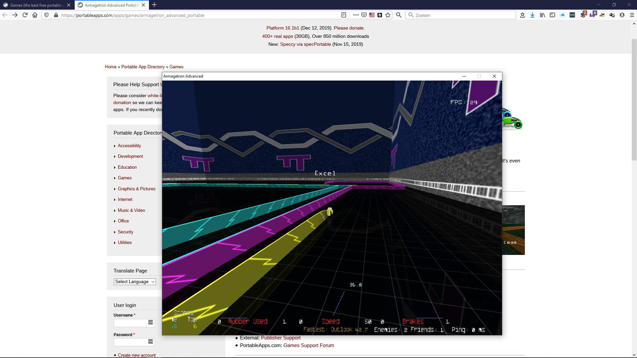This screenshot has height=358, width=637.
Task: Click the Username input field
Action: click(130, 323)
